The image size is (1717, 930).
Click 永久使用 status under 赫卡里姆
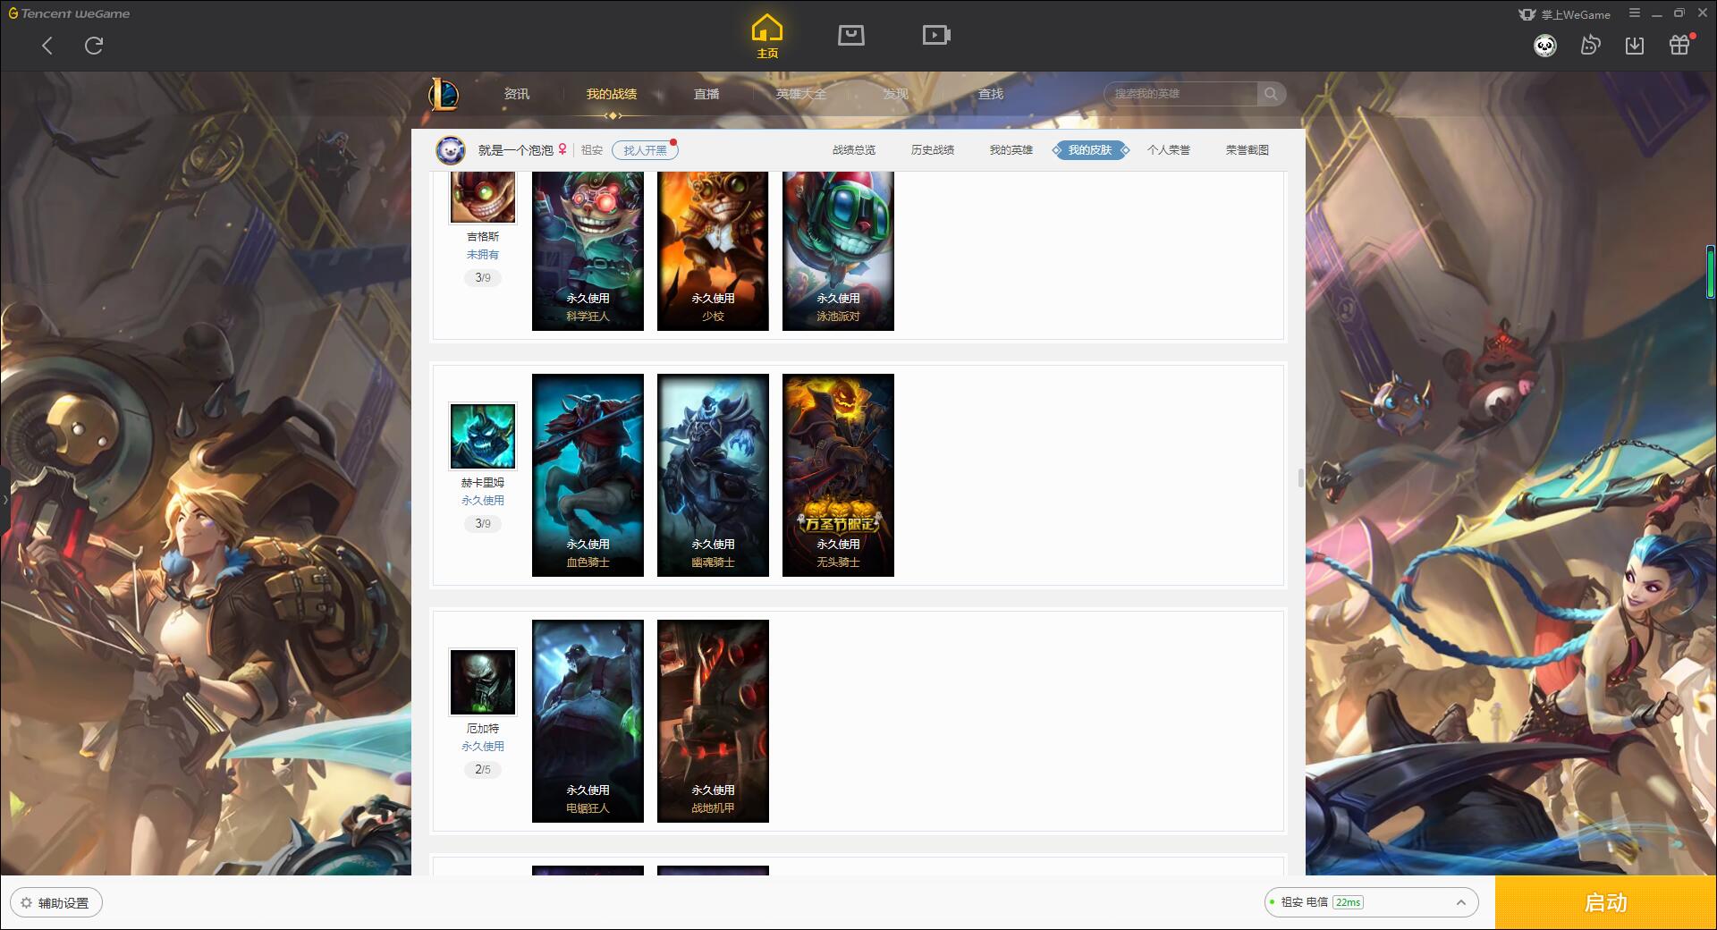coord(483,501)
